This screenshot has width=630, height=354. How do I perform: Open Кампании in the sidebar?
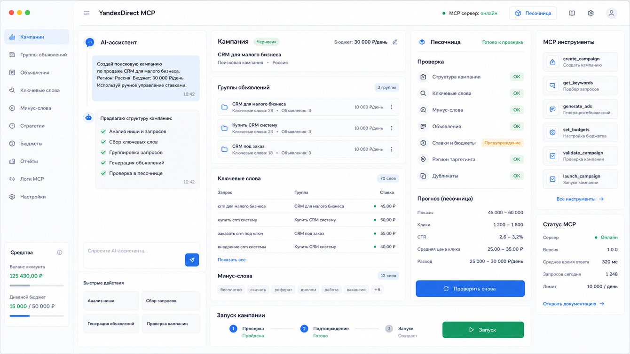pyautogui.click(x=37, y=37)
